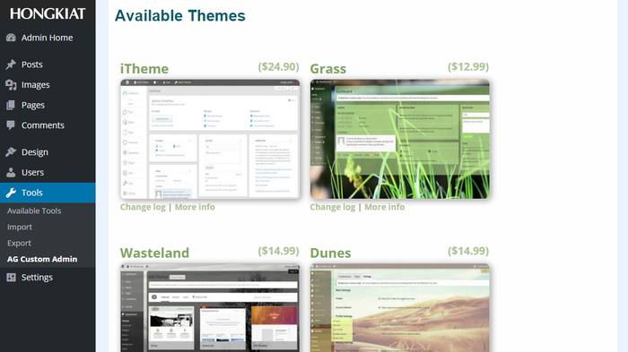The height and width of the screenshot is (352, 628).
Task: Click the Grass theme title
Action: tap(328, 69)
